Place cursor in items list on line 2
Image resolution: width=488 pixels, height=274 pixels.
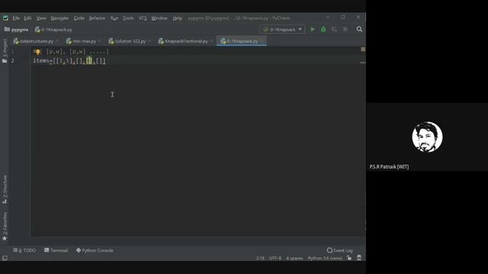point(69,61)
